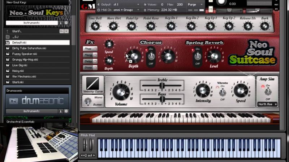
Task: Click the Spring Reverb Level knob
Action: pyautogui.click(x=214, y=56)
